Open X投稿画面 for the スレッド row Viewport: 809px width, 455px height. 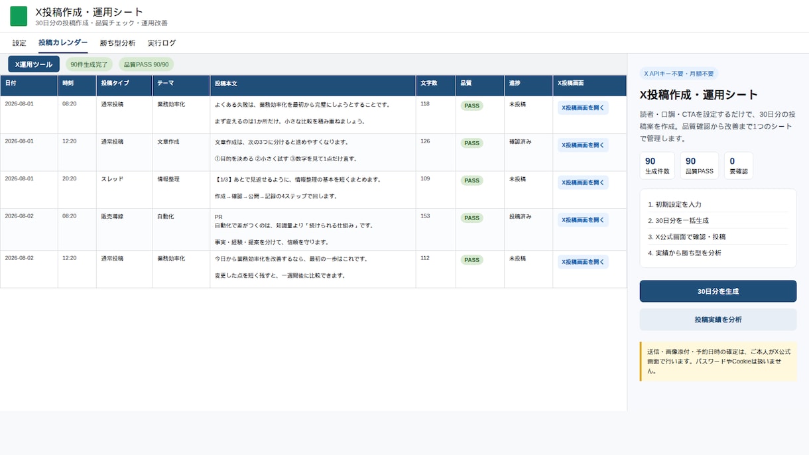[x=583, y=182]
